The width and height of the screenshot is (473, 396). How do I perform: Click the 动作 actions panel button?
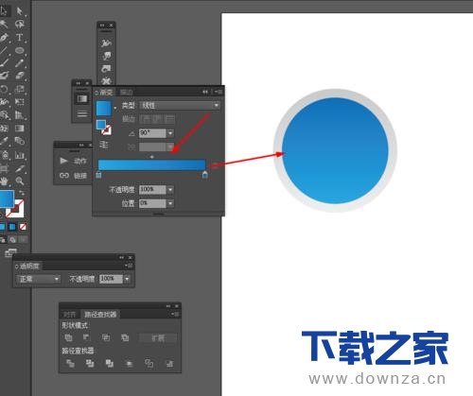tap(73, 161)
